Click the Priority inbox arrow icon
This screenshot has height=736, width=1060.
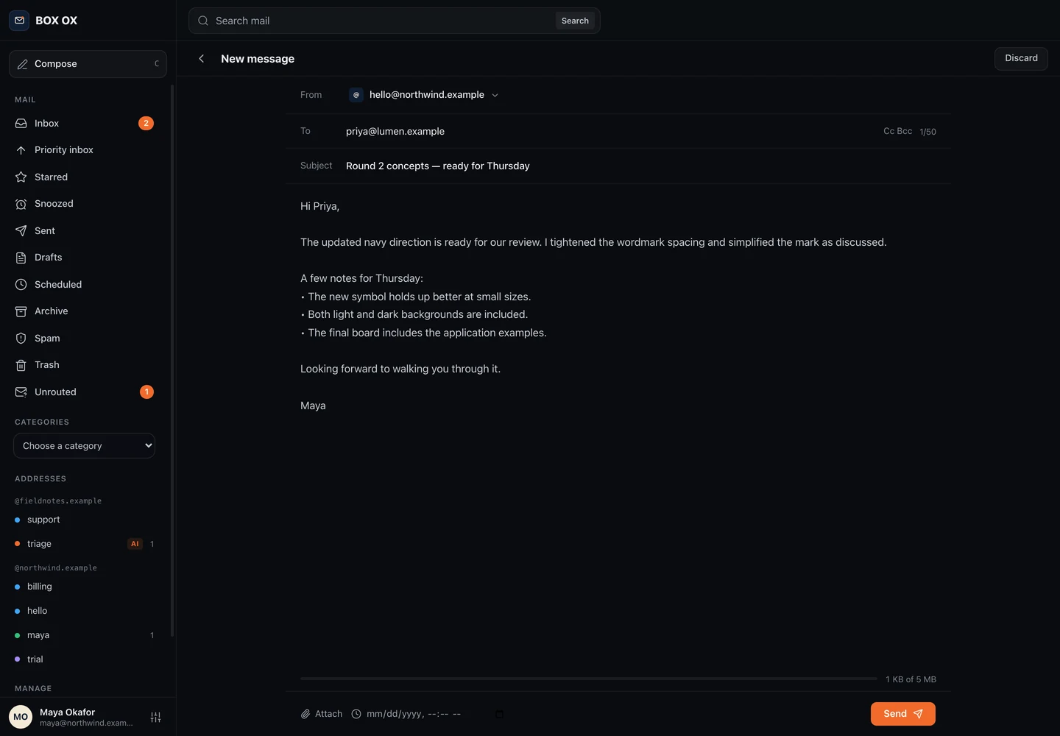(x=21, y=150)
